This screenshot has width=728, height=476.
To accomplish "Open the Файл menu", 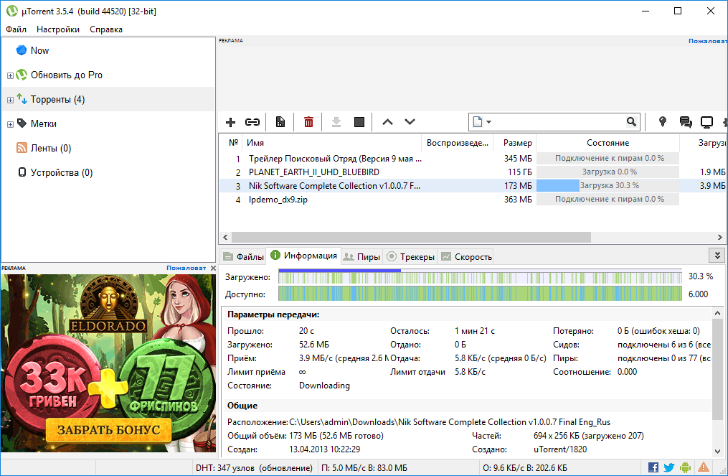I will (x=16, y=29).
